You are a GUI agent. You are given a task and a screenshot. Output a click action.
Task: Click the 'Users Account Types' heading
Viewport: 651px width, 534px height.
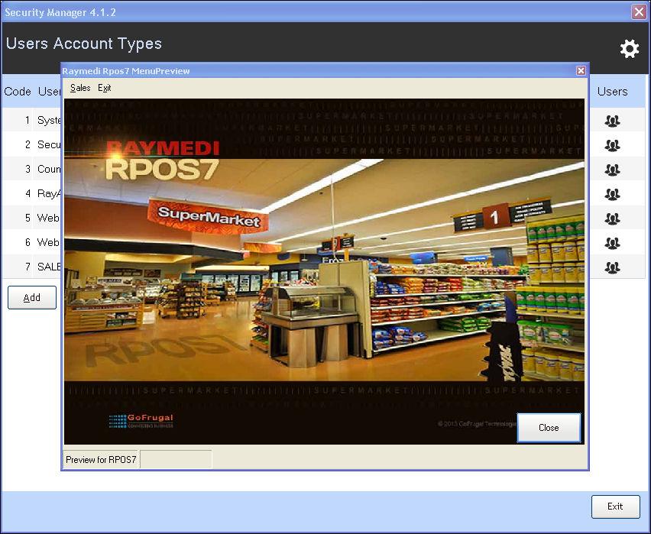(x=84, y=44)
